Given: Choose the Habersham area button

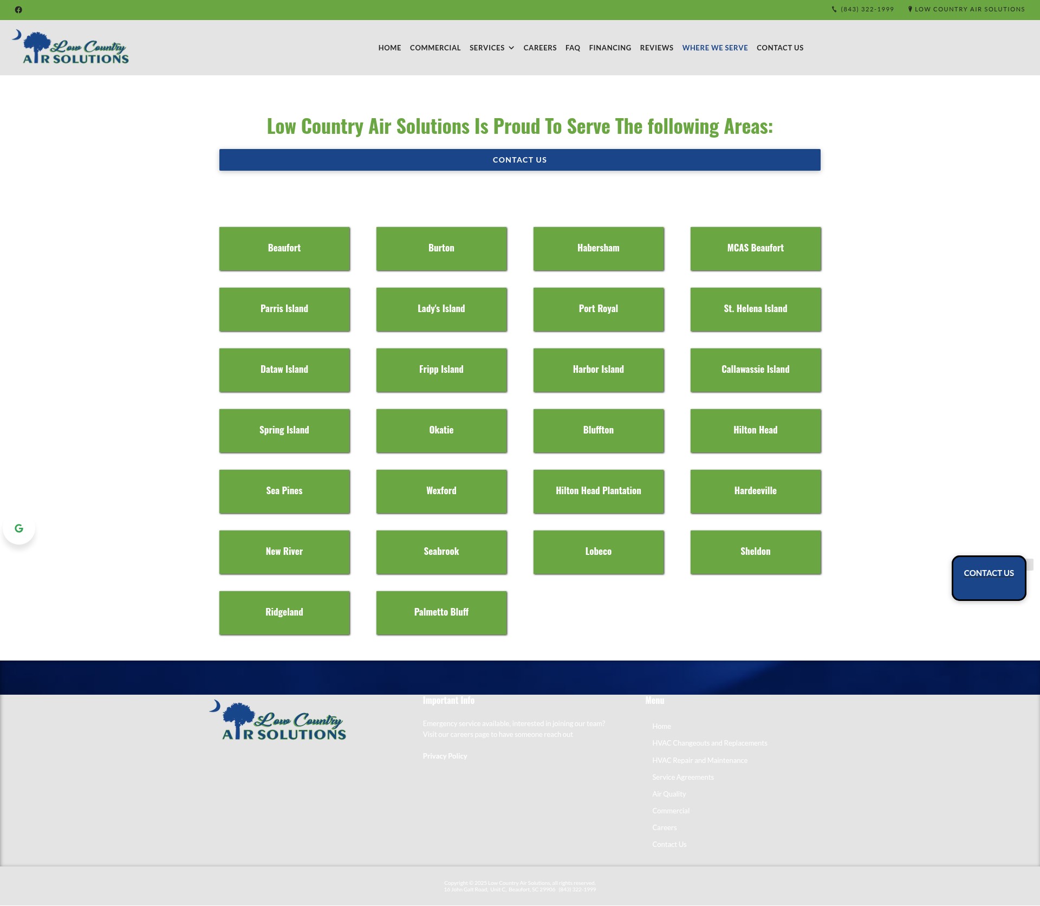Looking at the screenshot, I should pos(599,249).
